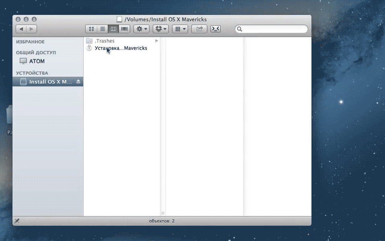Click the Share toolbar button

199,29
